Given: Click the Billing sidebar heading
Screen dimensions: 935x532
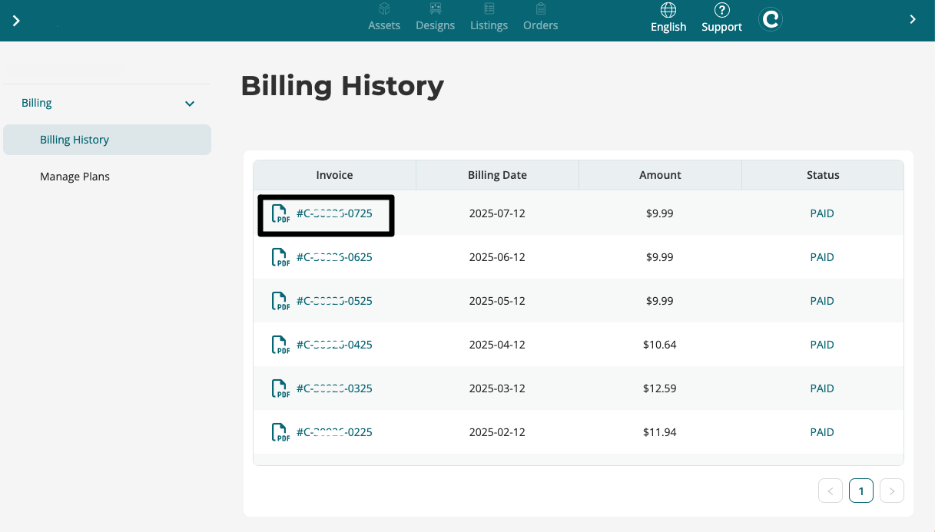Looking at the screenshot, I should coord(37,103).
